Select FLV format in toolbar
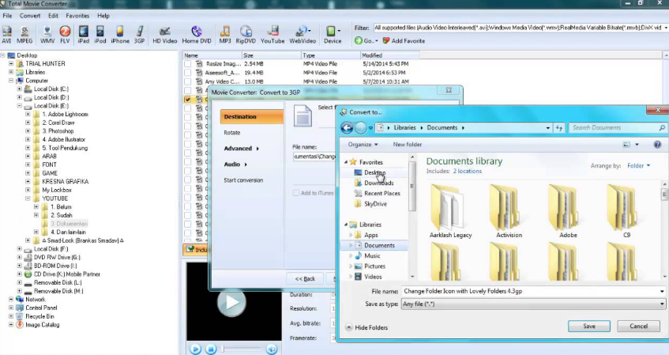 coord(65,35)
